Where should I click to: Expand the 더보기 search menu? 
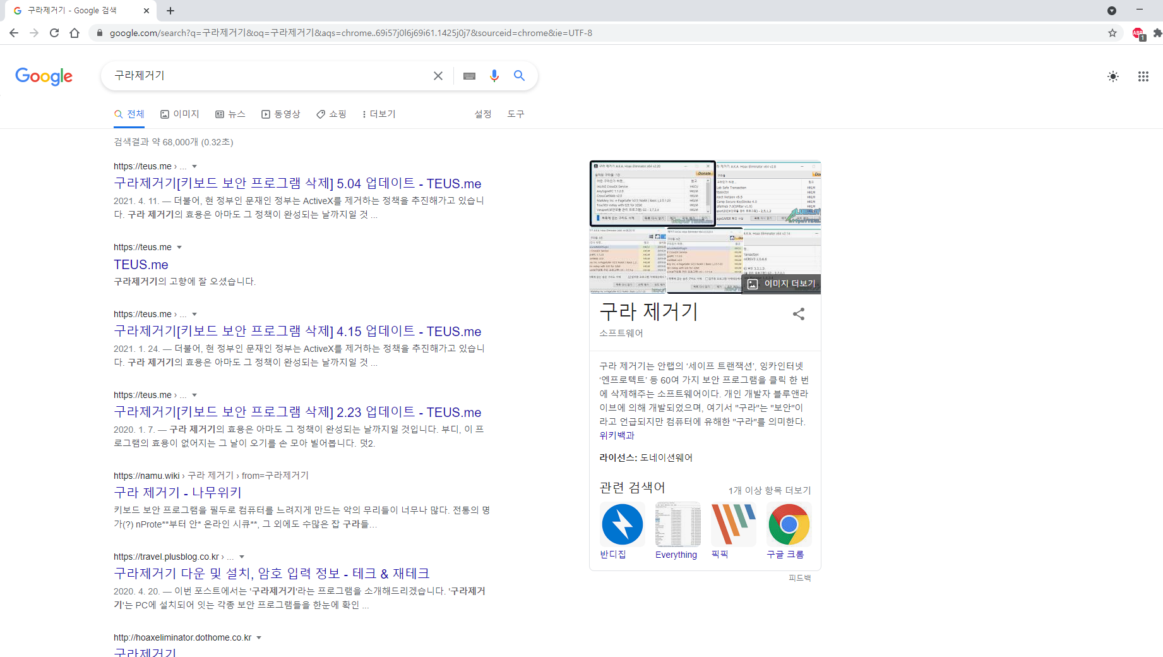point(379,114)
